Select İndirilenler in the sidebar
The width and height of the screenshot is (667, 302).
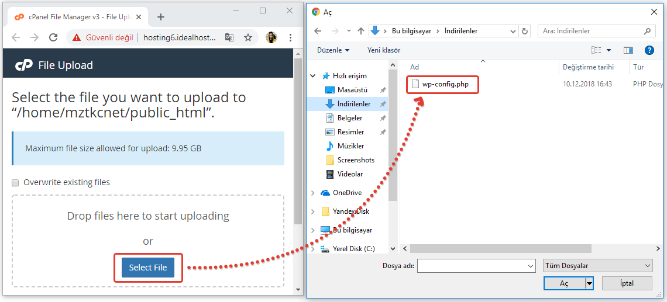coord(353,104)
